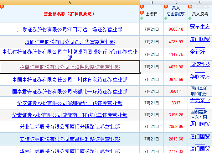Open 厦门国贸 link in 海通证券 row
Viewport: 212px width, 153px height.
[x=200, y=39]
